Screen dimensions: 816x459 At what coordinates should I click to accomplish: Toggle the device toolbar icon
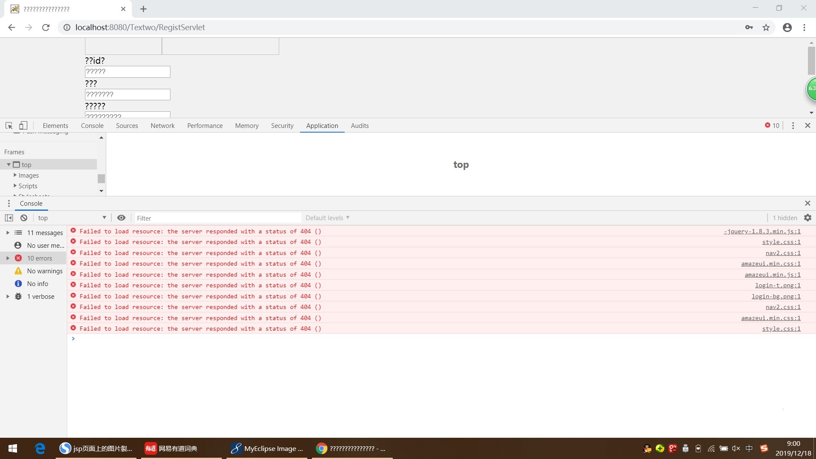click(x=23, y=126)
